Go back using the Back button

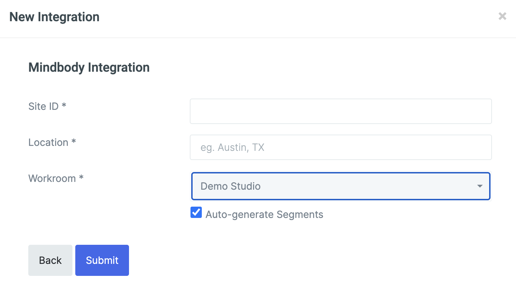coord(50,260)
